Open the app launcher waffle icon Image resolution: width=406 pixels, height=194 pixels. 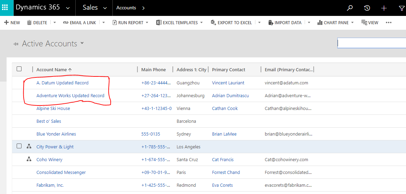[5, 8]
